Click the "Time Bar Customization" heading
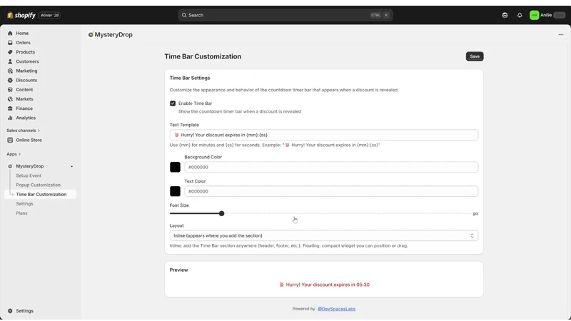Image resolution: width=571 pixels, height=321 pixels. [x=203, y=56]
